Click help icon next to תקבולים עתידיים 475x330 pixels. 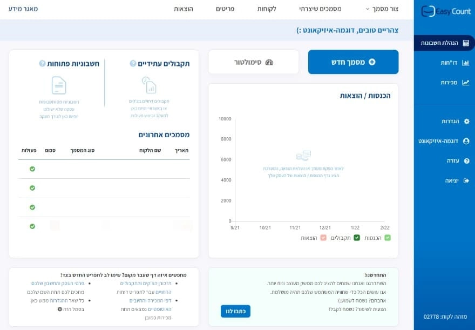pos(133,63)
